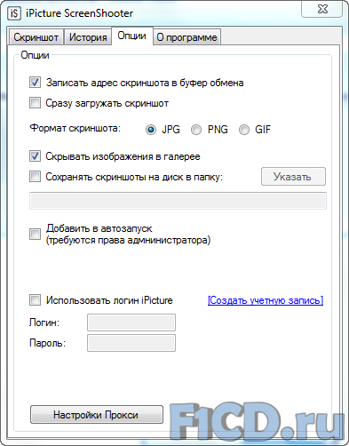349x446 pixels.
Task: Open the О программе tab
Action: click(186, 37)
